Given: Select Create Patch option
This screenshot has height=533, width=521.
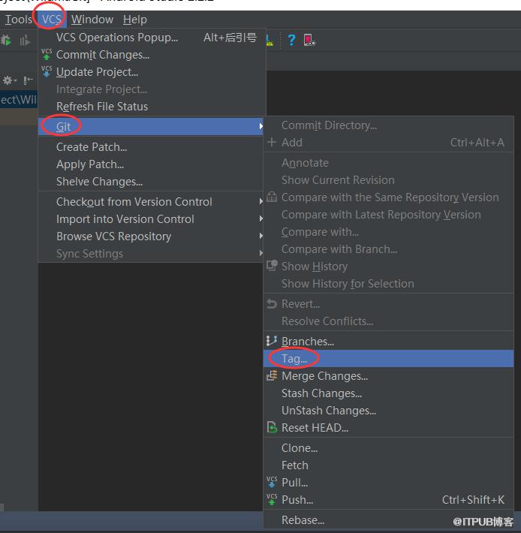Looking at the screenshot, I should coord(152,147).
